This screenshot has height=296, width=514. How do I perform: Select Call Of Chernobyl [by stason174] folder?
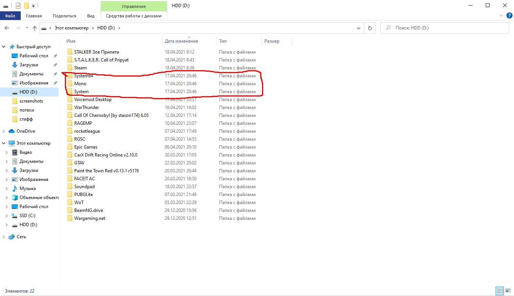(111, 115)
